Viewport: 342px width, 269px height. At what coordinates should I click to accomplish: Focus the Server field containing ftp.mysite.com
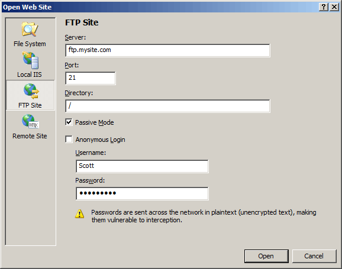[167, 50]
